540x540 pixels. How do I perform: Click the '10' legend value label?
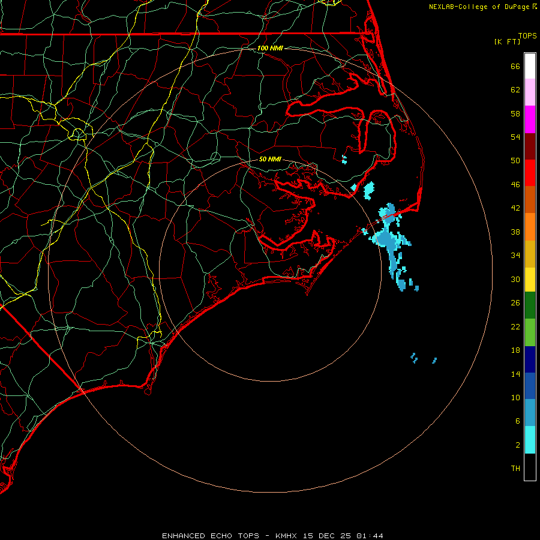[x=515, y=398]
